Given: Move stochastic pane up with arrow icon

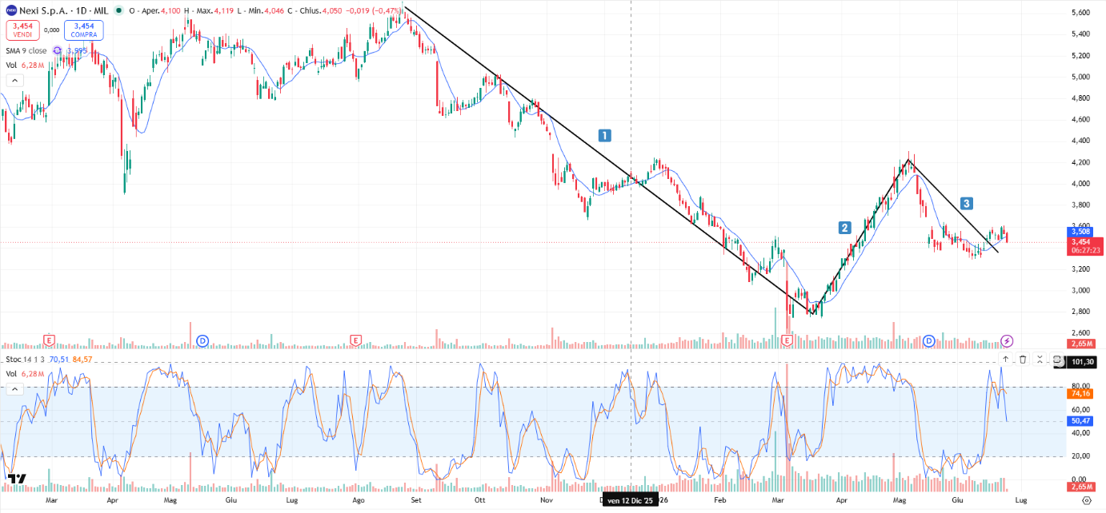Looking at the screenshot, I should [x=1005, y=360].
